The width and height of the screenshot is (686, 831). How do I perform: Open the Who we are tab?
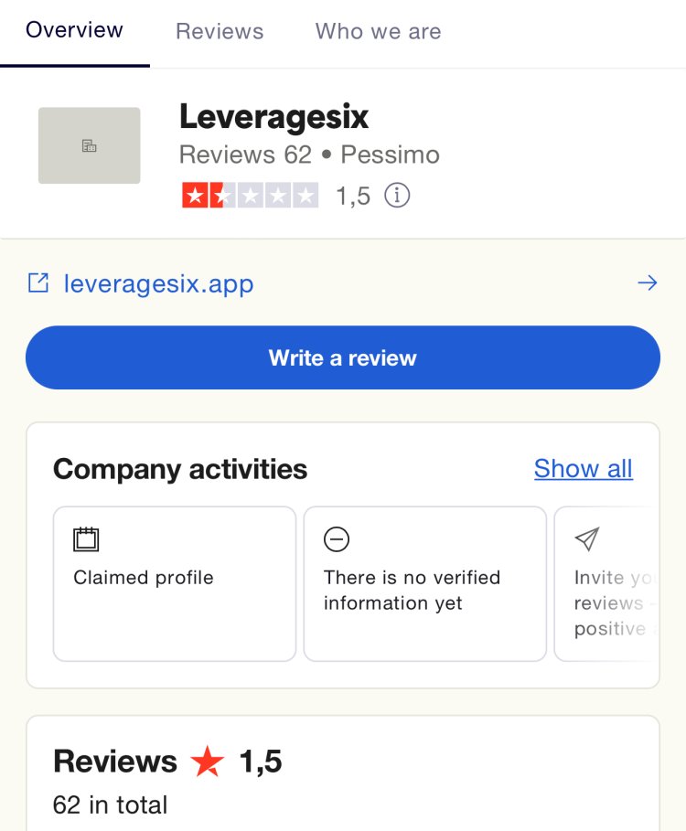pos(378,31)
